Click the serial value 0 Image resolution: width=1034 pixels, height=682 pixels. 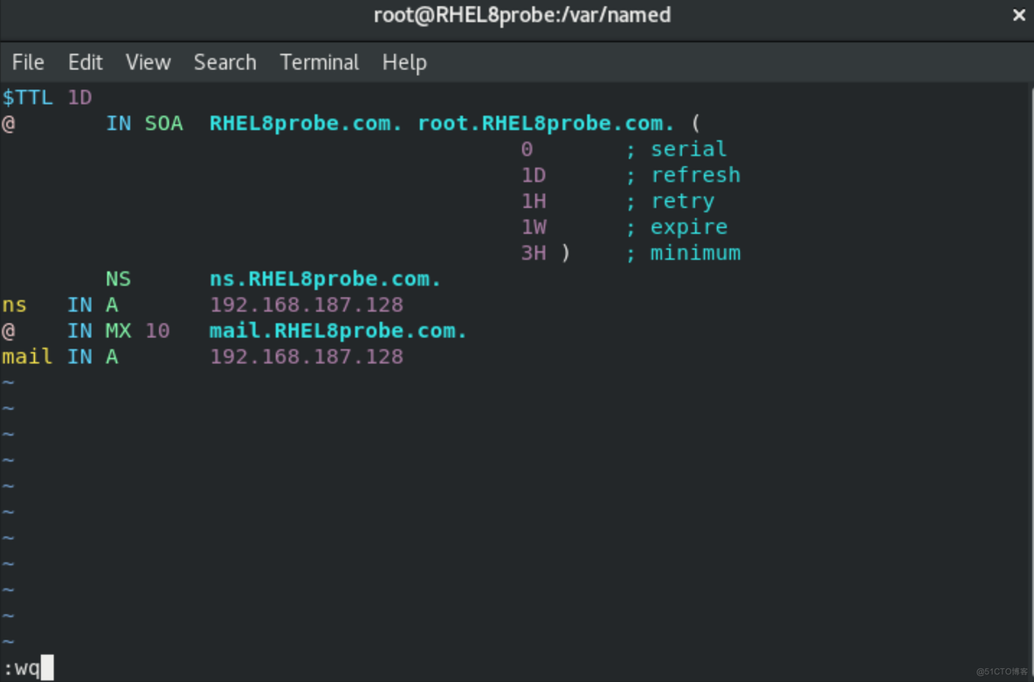(x=527, y=149)
